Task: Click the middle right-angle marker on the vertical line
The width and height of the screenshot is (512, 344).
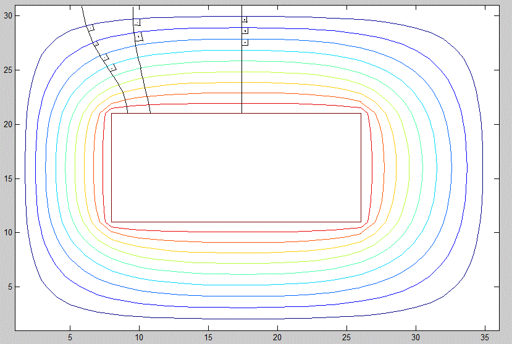Action: pos(245,30)
